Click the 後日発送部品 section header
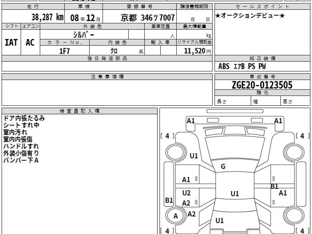 point(107,58)
